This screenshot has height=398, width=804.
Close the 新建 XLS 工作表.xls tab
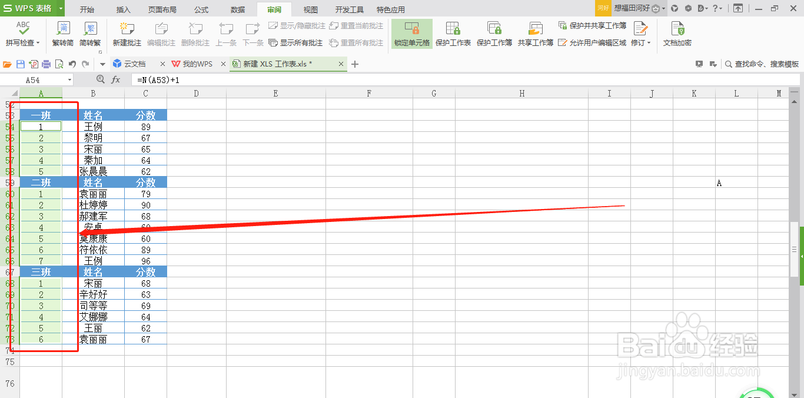coord(341,64)
